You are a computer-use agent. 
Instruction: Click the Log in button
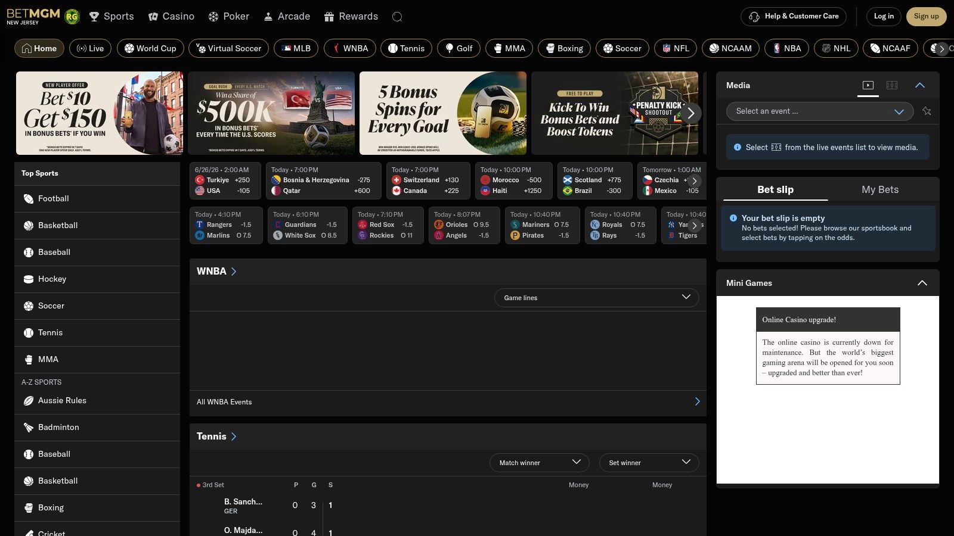[x=884, y=16]
